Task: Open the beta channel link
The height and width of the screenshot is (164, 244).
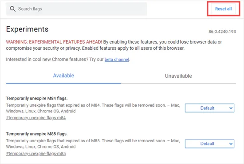Action: coord(117,60)
